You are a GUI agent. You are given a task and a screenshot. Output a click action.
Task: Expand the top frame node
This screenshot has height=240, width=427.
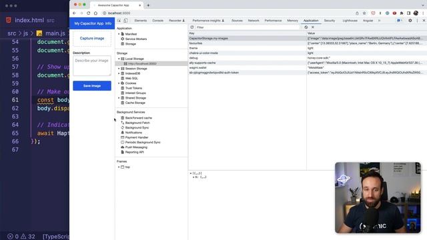point(119,167)
